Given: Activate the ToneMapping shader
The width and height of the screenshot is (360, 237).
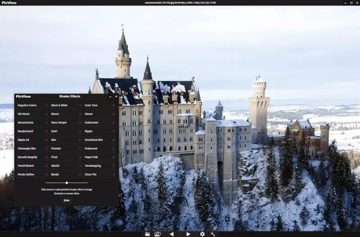Looking at the screenshot, I should click(99, 166).
